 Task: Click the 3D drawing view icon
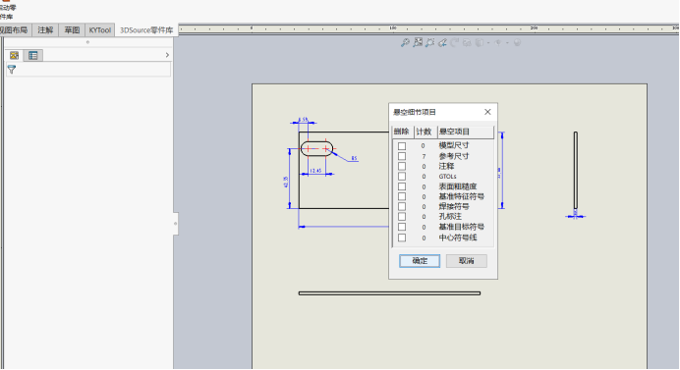(x=467, y=42)
